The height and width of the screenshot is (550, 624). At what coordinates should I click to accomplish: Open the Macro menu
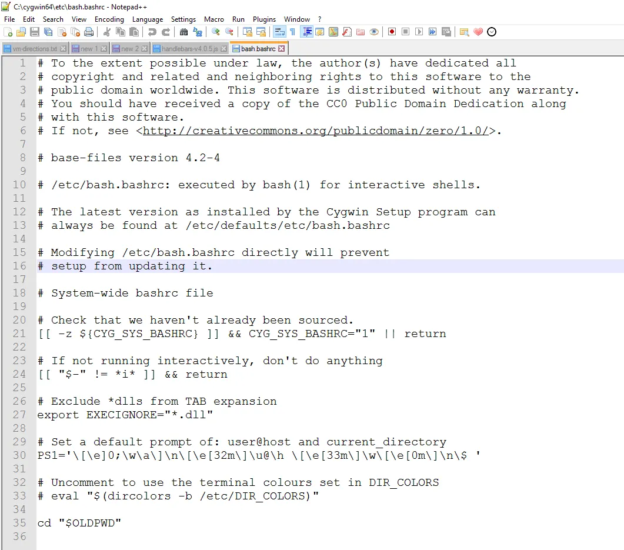coord(213,19)
